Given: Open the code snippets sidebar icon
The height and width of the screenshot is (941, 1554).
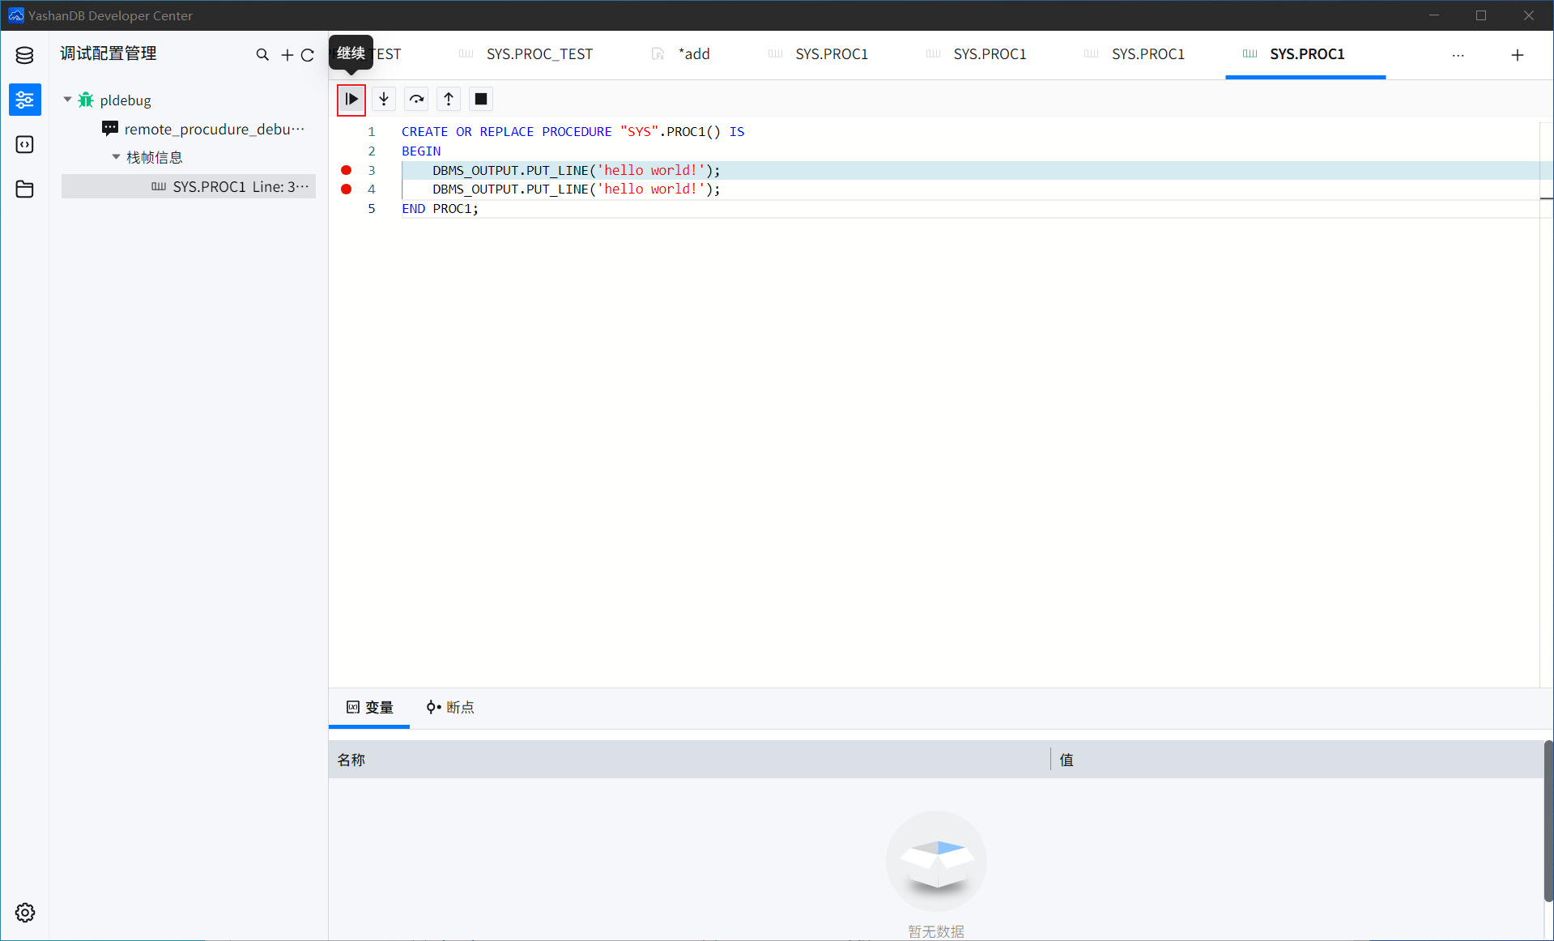Looking at the screenshot, I should (x=25, y=144).
